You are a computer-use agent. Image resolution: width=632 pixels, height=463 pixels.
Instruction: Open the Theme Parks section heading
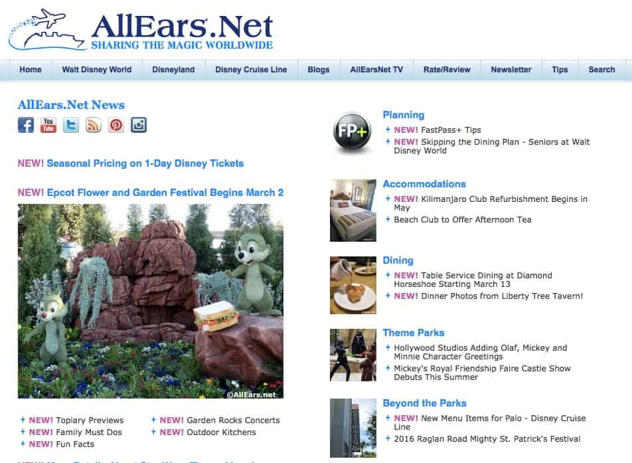point(414,333)
